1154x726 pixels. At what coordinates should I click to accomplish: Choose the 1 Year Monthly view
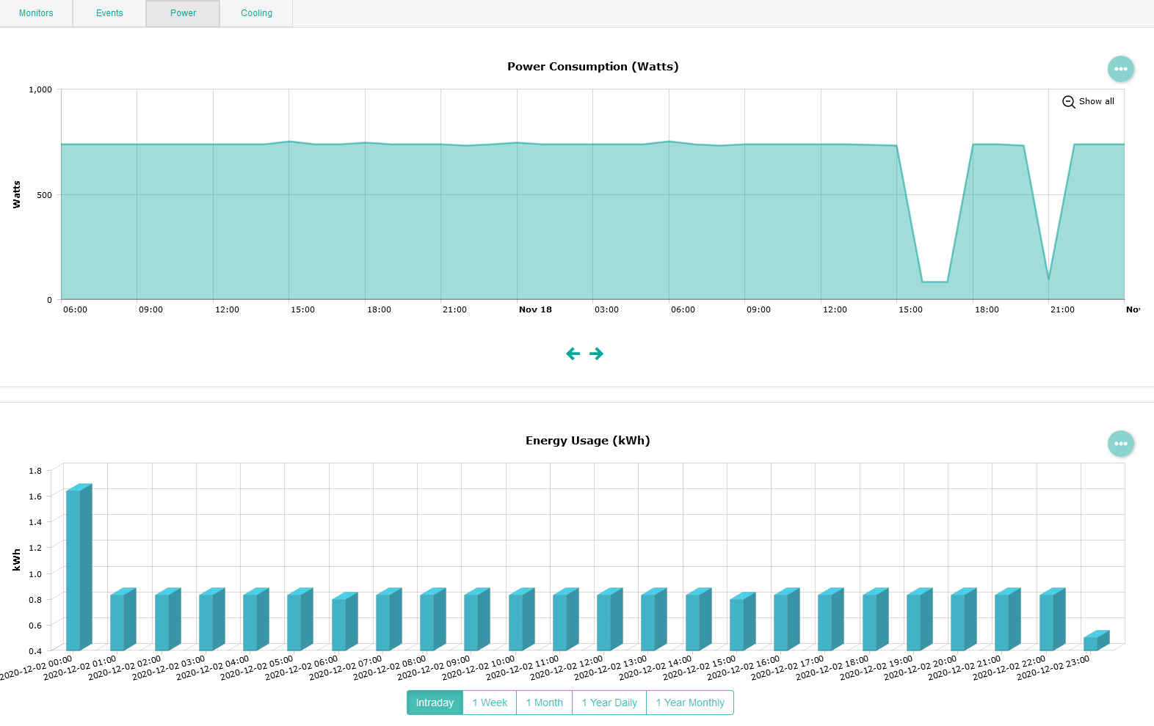coord(690,703)
